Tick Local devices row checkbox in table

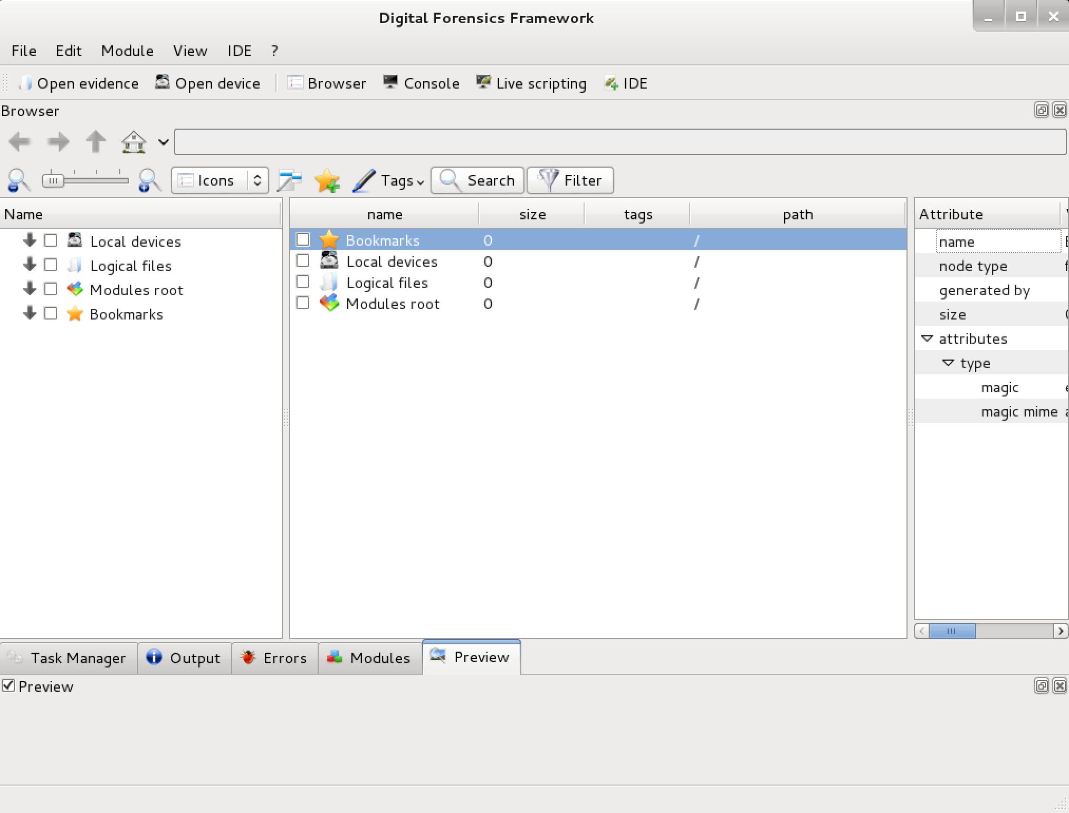click(x=303, y=260)
